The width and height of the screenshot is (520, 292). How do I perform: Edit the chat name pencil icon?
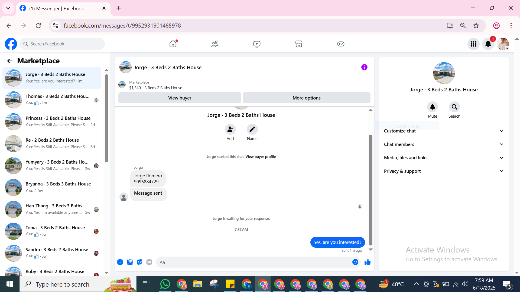coord(252,129)
